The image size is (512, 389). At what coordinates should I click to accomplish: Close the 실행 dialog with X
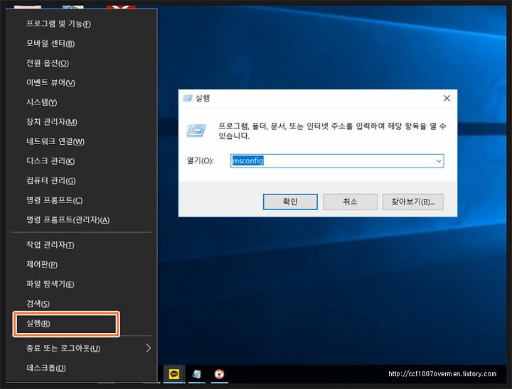pyautogui.click(x=447, y=98)
